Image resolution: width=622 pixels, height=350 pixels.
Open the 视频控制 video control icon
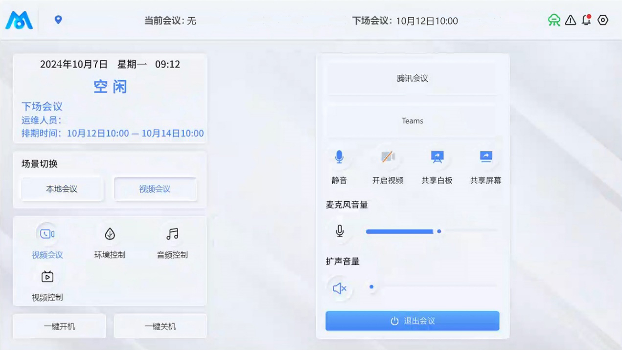(x=47, y=277)
